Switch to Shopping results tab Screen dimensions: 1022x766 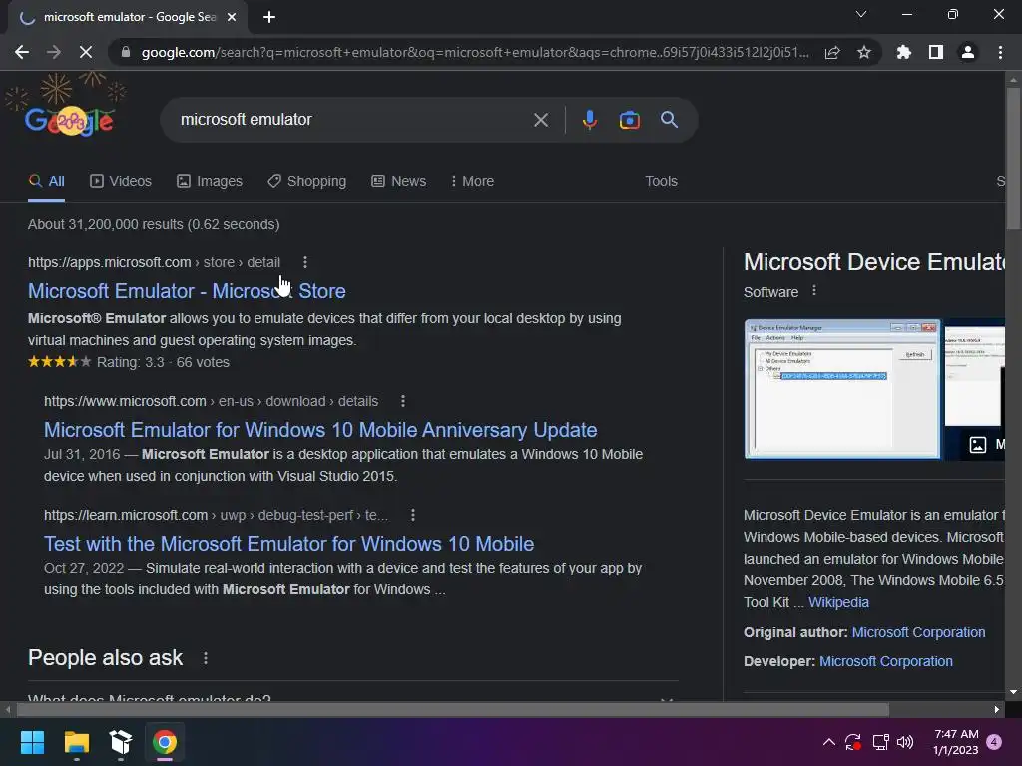coord(307,181)
